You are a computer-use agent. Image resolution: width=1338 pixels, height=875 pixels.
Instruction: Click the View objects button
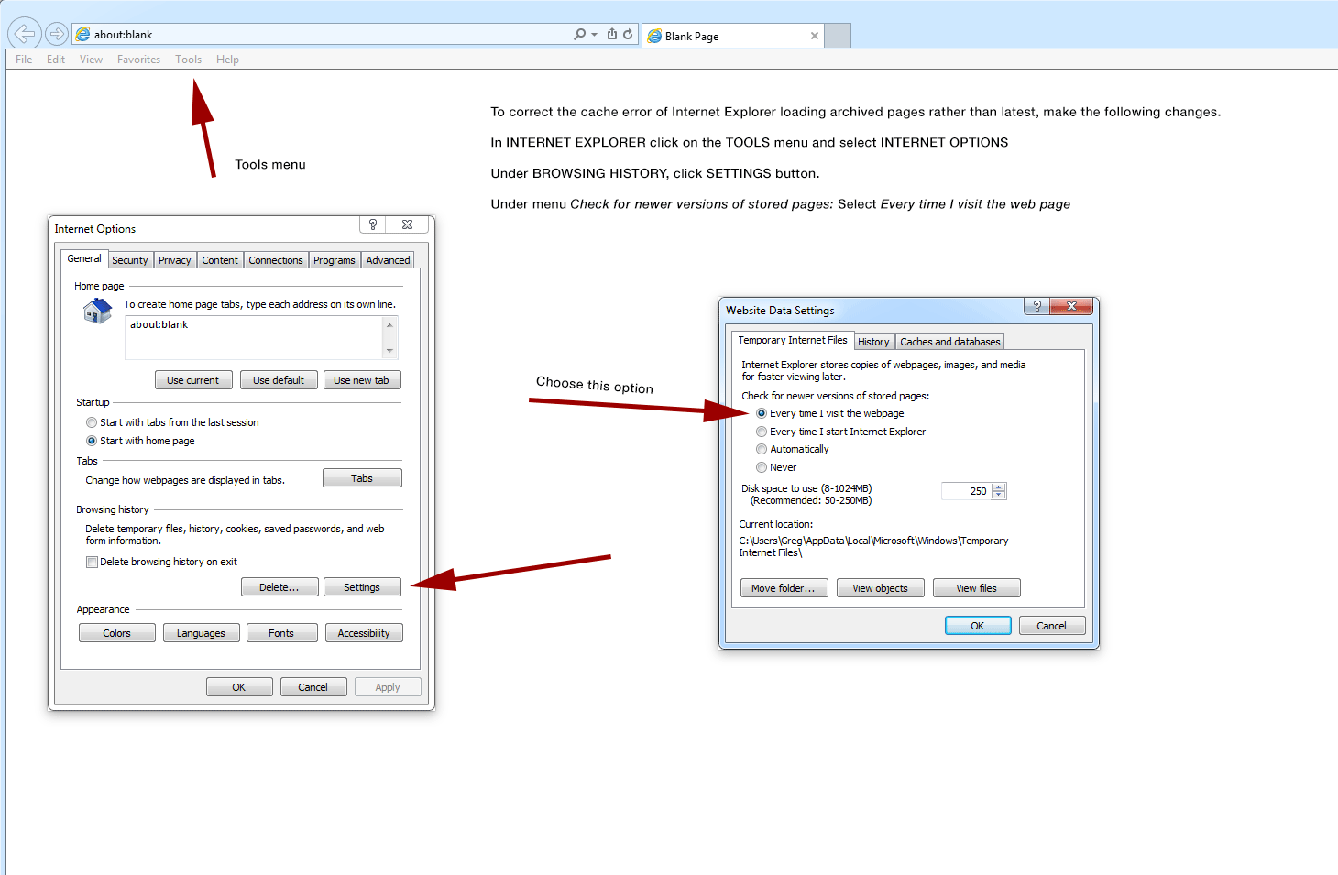coord(881,588)
